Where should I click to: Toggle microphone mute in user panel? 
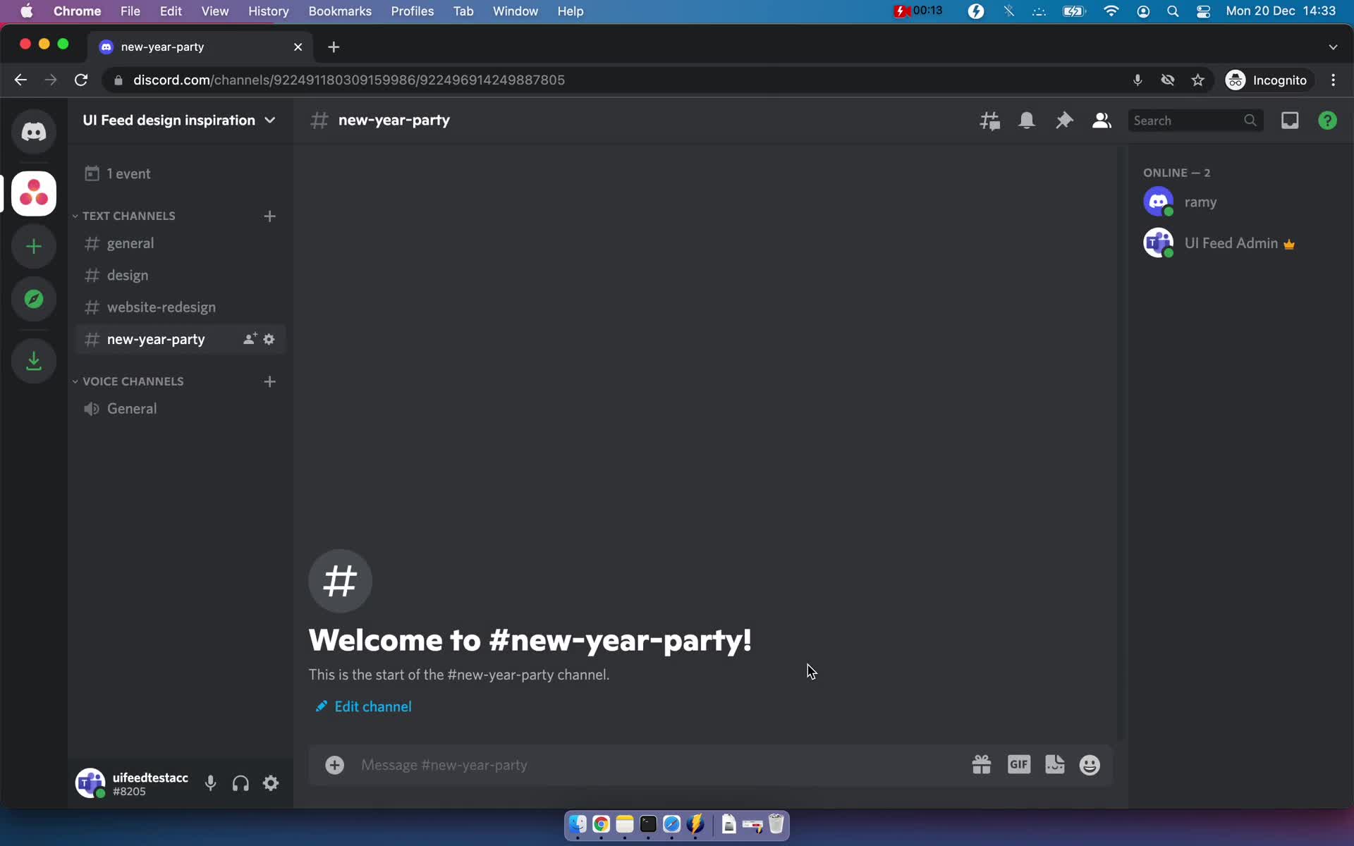tap(210, 783)
